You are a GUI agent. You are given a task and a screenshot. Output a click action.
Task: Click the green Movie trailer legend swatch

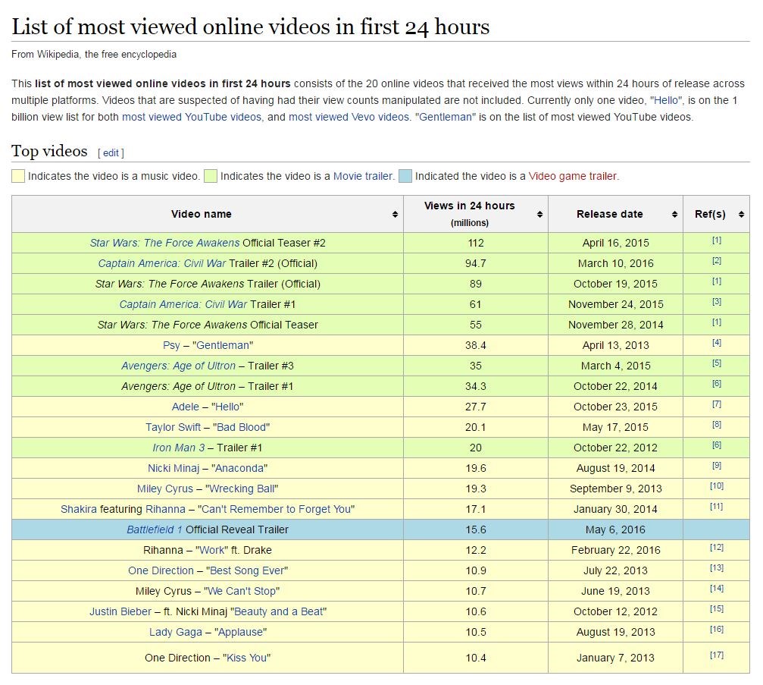210,176
